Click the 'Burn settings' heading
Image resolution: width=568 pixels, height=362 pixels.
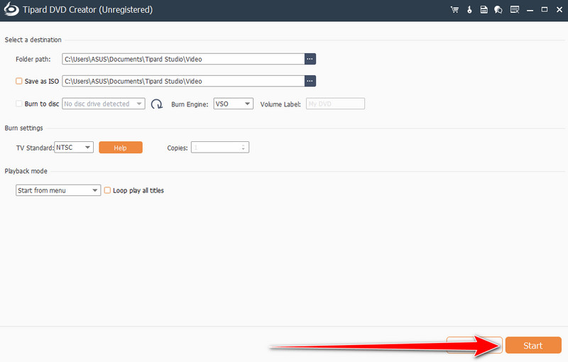click(x=23, y=128)
